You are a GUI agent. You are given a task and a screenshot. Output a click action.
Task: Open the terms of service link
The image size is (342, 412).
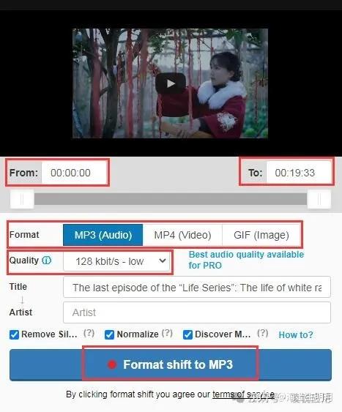243,394
